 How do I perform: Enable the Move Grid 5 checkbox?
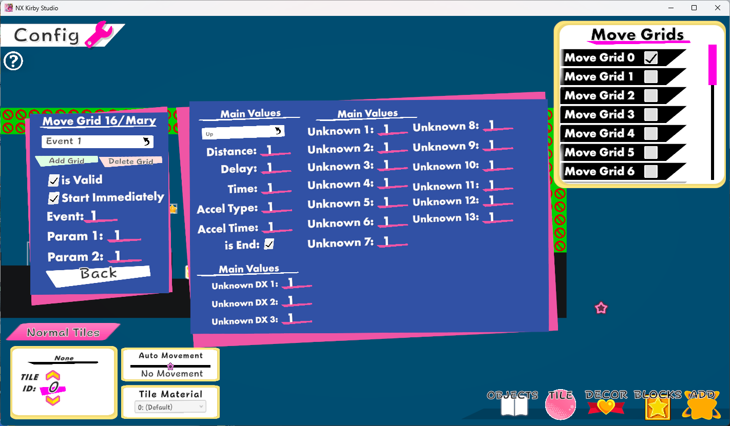click(651, 153)
